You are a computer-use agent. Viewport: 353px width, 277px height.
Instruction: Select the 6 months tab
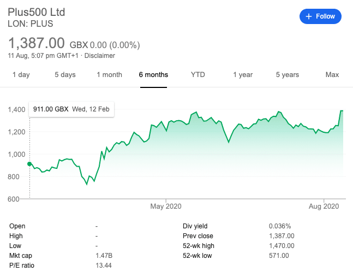tap(153, 75)
